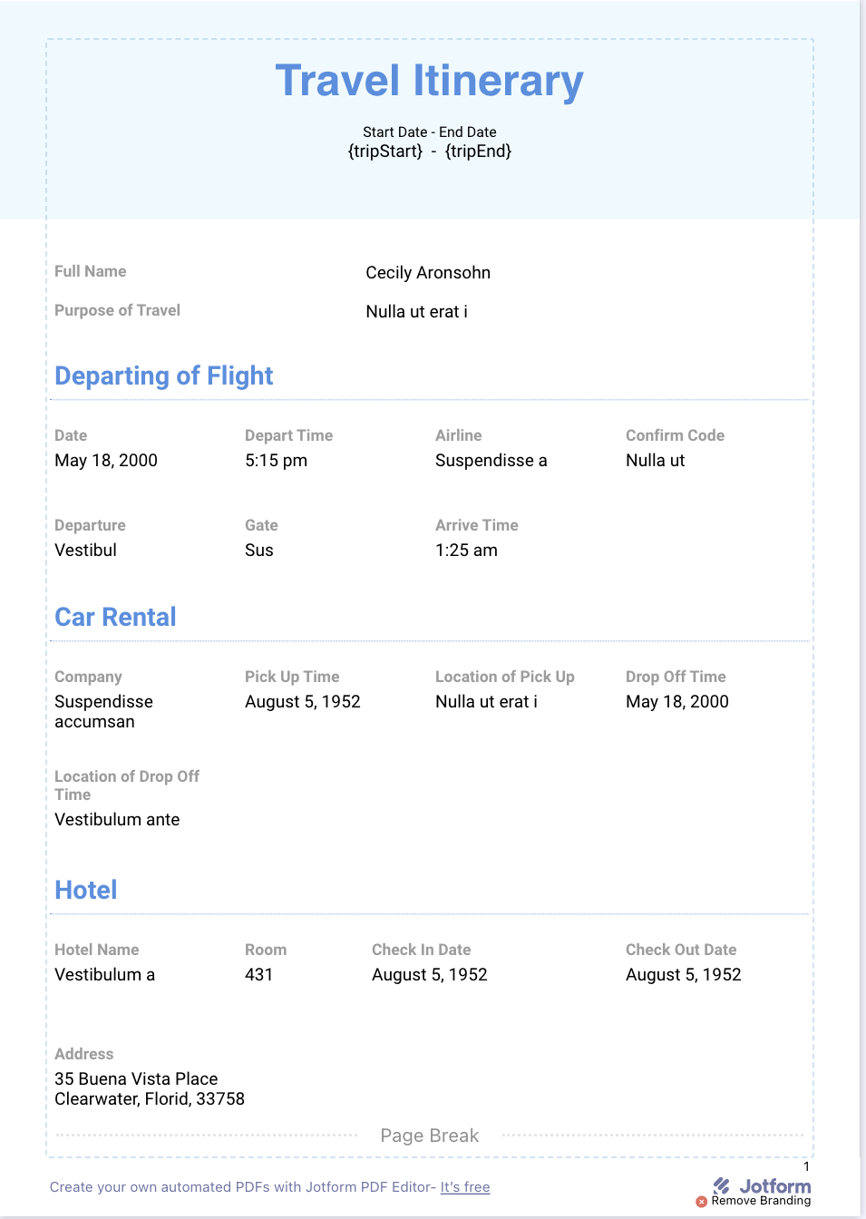
Task: Select the Arrive Time value 1:25 am
Action: [467, 551]
